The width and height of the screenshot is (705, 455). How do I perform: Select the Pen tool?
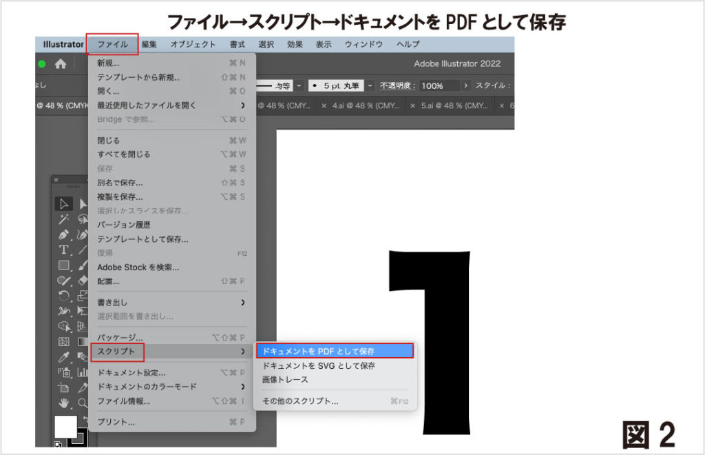pyautogui.click(x=64, y=234)
